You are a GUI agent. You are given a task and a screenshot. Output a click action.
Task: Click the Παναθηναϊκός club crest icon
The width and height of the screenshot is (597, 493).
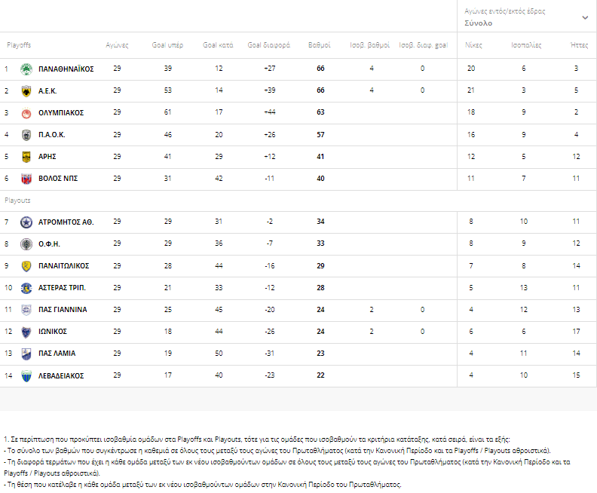[x=26, y=69]
